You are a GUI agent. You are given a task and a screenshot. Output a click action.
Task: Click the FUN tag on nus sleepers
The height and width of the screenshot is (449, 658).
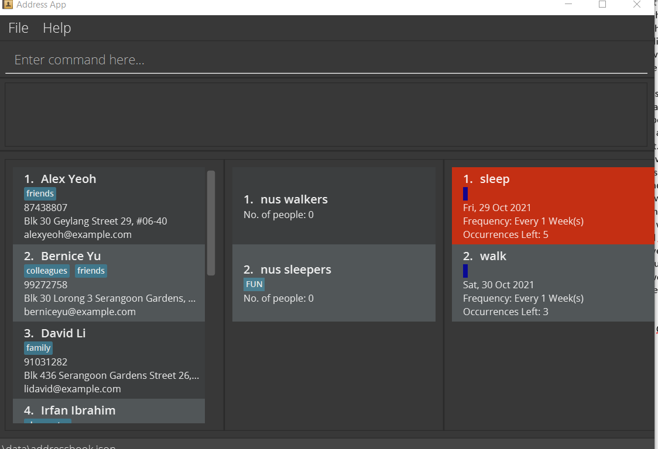click(x=254, y=284)
